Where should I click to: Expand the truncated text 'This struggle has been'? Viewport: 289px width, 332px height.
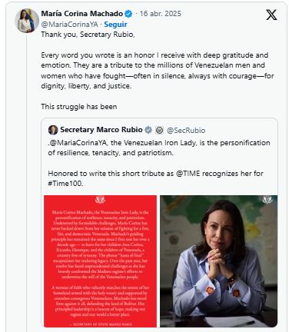point(79,107)
